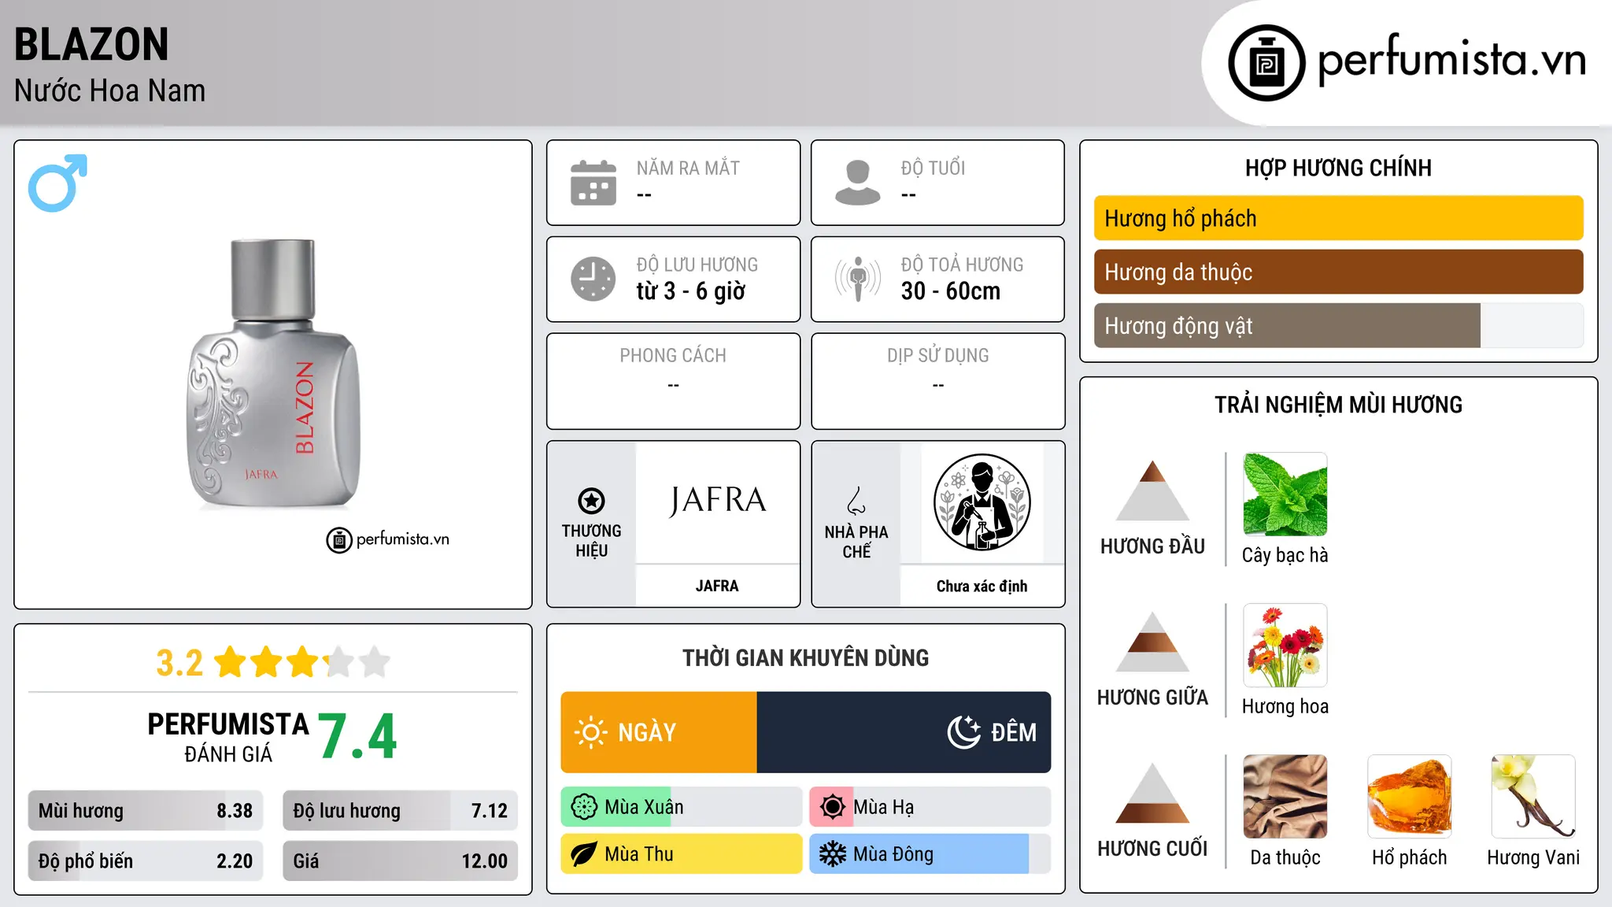Click the Độ lưu hương 7.12 score bar
Screen dimensions: 1612x907
[401, 811]
